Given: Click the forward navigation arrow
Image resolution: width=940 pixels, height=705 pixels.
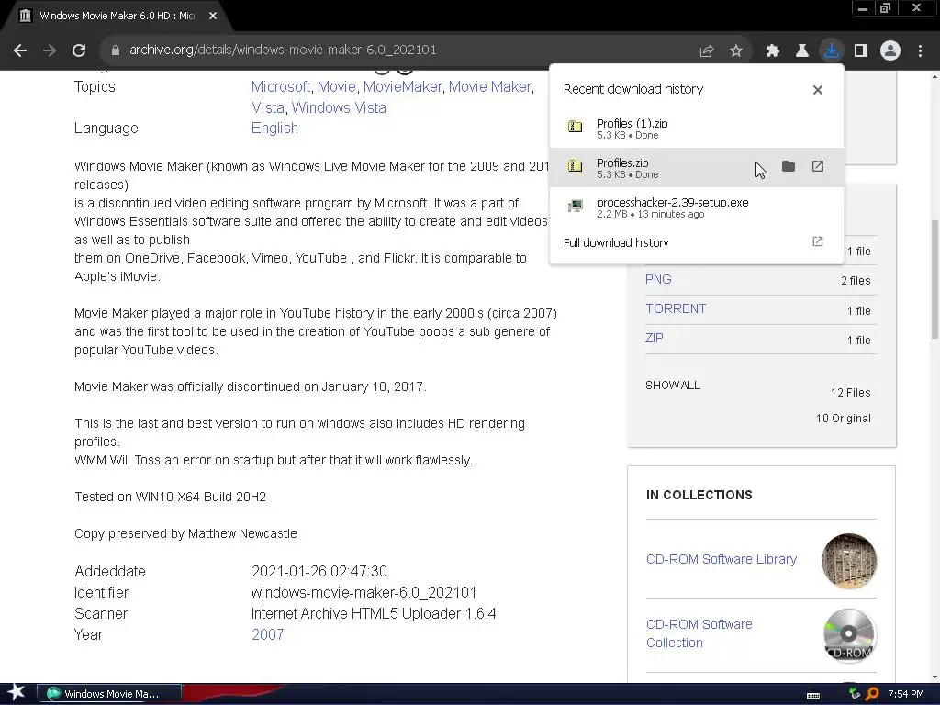Looking at the screenshot, I should (50, 50).
